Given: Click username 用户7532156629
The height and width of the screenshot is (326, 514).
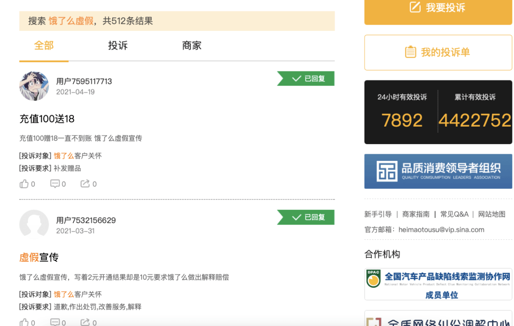Looking at the screenshot, I should pyautogui.click(x=86, y=220).
